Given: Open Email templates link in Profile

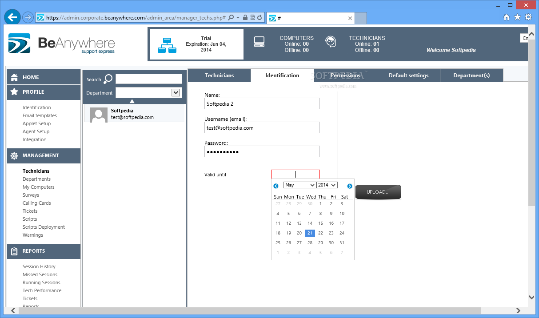Looking at the screenshot, I should click(40, 115).
